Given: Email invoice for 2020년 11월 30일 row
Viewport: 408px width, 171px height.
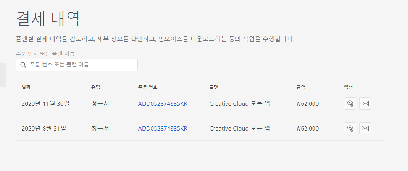Looking at the screenshot, I should click(x=365, y=103).
